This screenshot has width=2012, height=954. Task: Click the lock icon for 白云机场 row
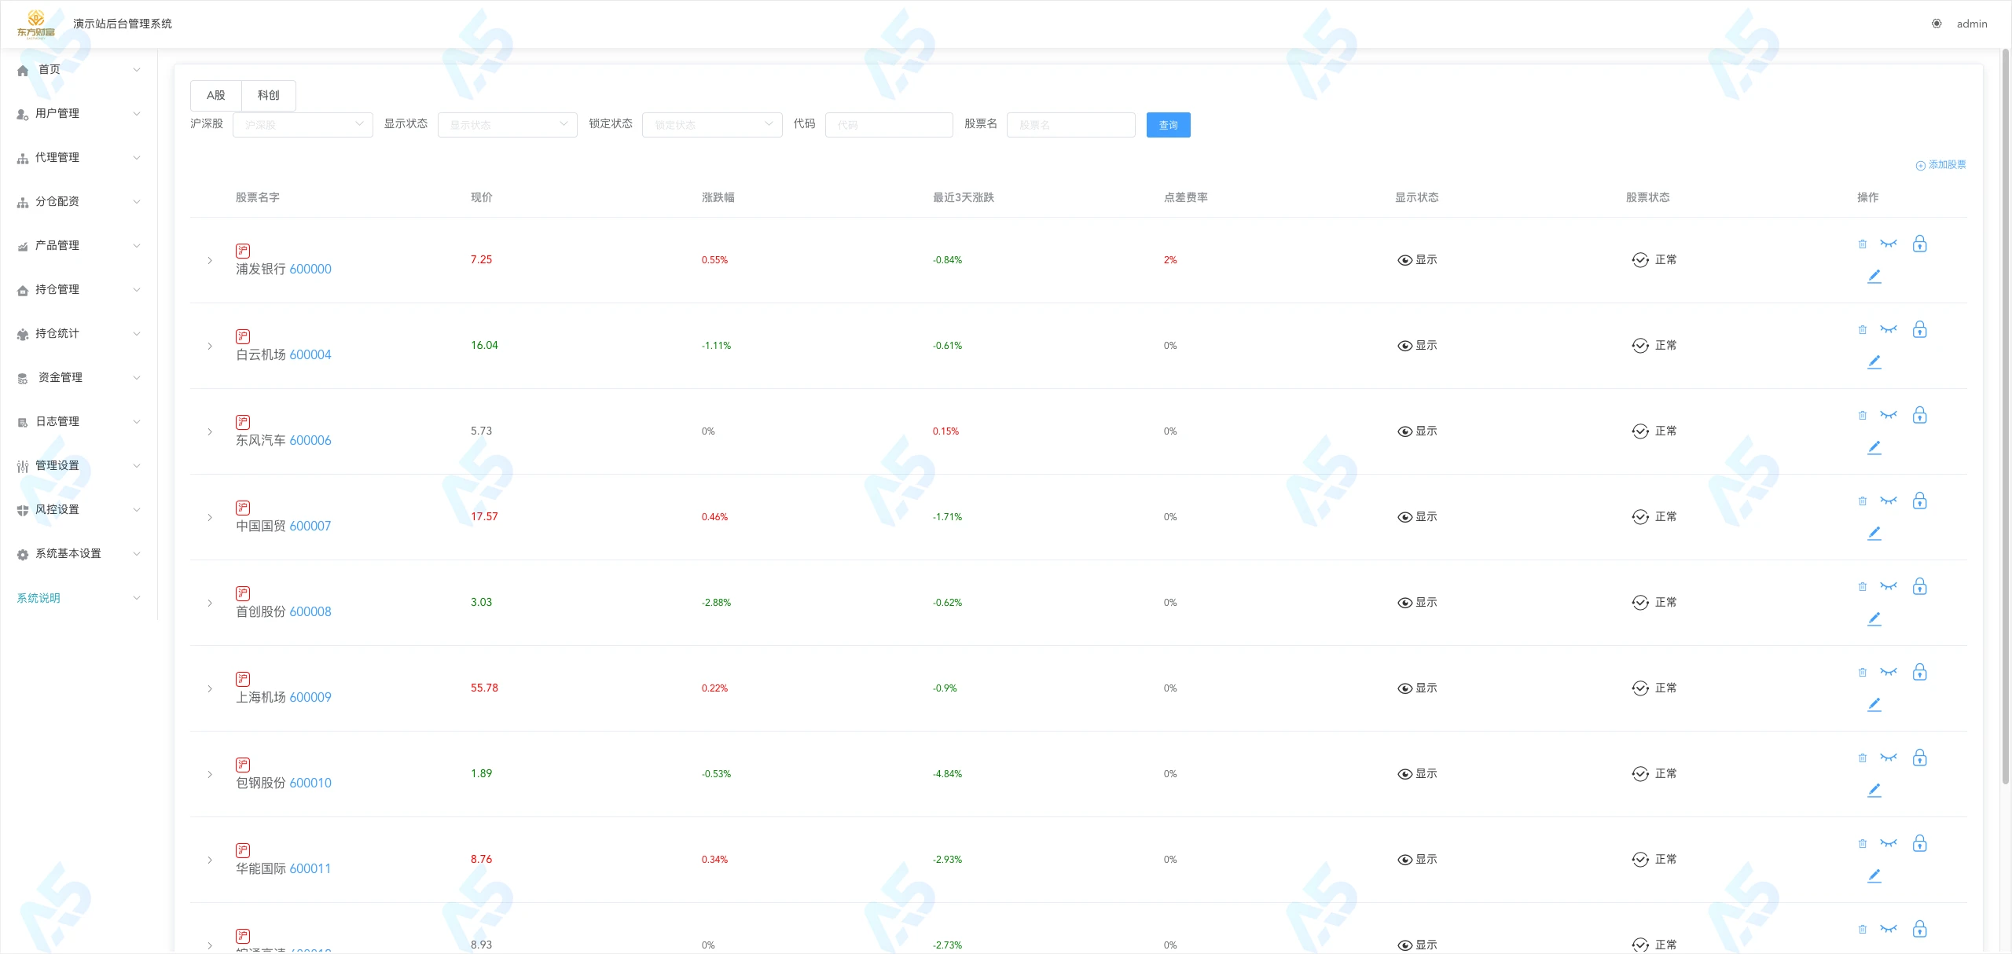tap(1919, 330)
